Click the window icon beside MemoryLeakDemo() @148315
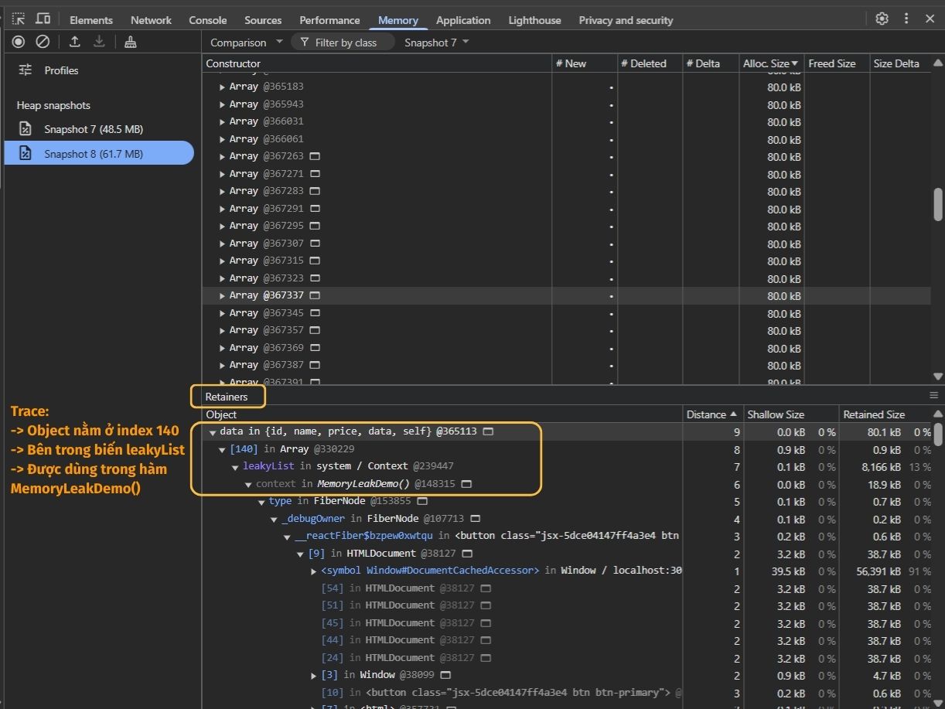Image resolution: width=945 pixels, height=709 pixels. pos(466,484)
